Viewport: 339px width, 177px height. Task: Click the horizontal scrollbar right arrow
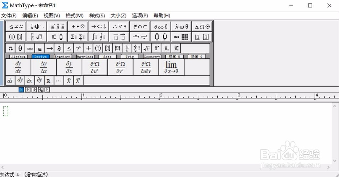(x=328, y=167)
